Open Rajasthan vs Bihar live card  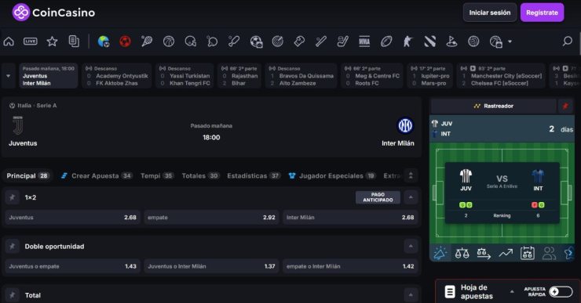[239, 76]
